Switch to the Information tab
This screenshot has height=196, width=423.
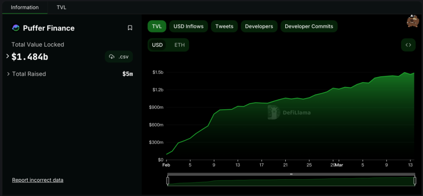click(25, 8)
